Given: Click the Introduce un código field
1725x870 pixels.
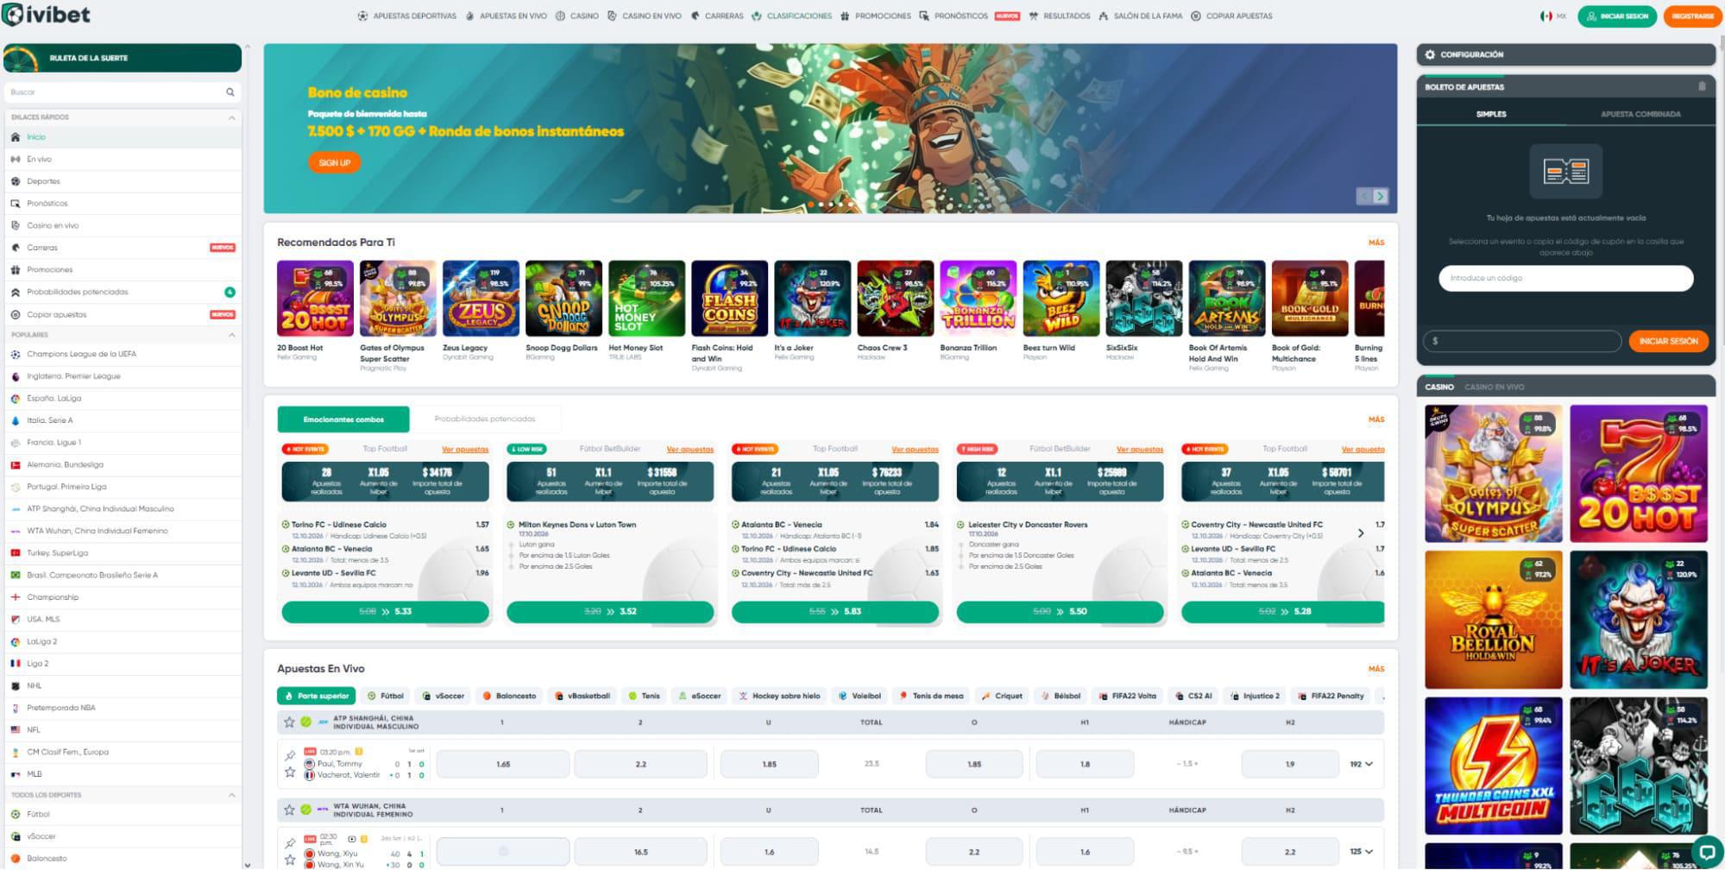Looking at the screenshot, I should [x=1565, y=278].
